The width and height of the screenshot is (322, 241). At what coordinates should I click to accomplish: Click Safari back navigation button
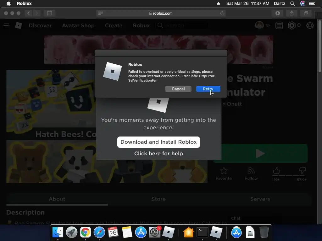(x=29, y=13)
